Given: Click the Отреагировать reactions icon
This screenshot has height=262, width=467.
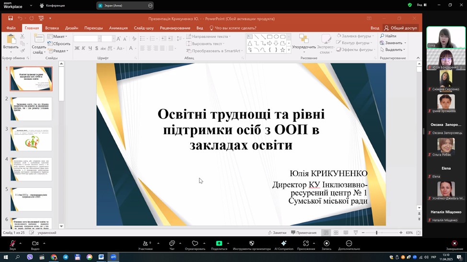Looking at the screenshot, I should [195, 244].
